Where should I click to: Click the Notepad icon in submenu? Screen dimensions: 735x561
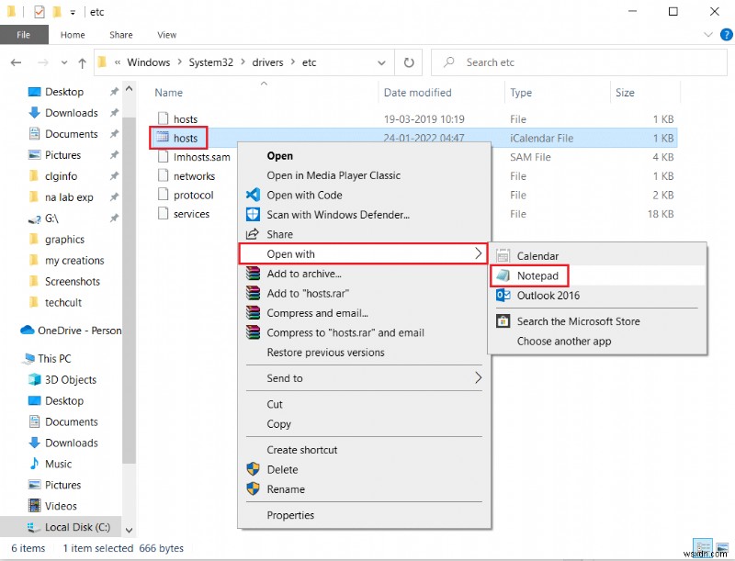pyautogui.click(x=503, y=275)
